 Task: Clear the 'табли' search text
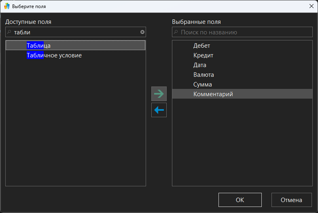(x=142, y=32)
